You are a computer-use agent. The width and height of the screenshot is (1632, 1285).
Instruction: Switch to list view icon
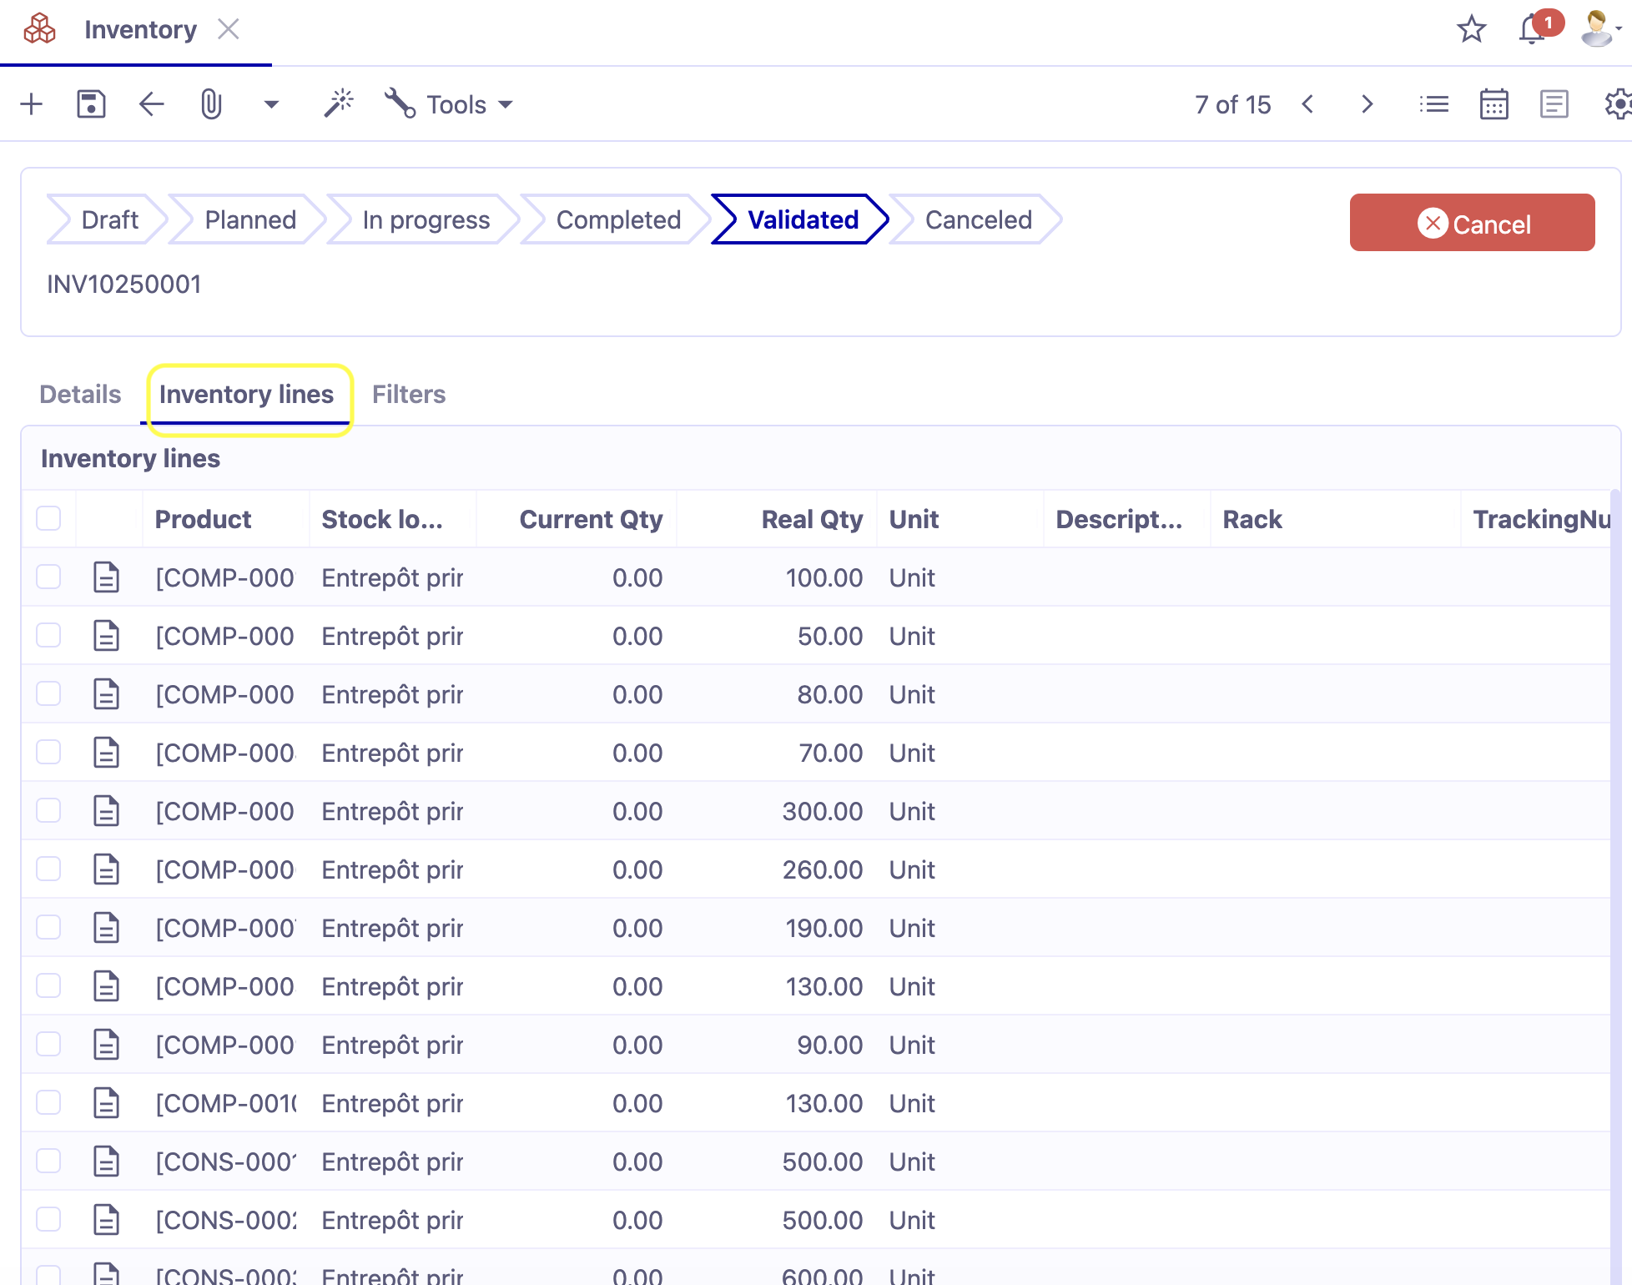pos(1434,104)
